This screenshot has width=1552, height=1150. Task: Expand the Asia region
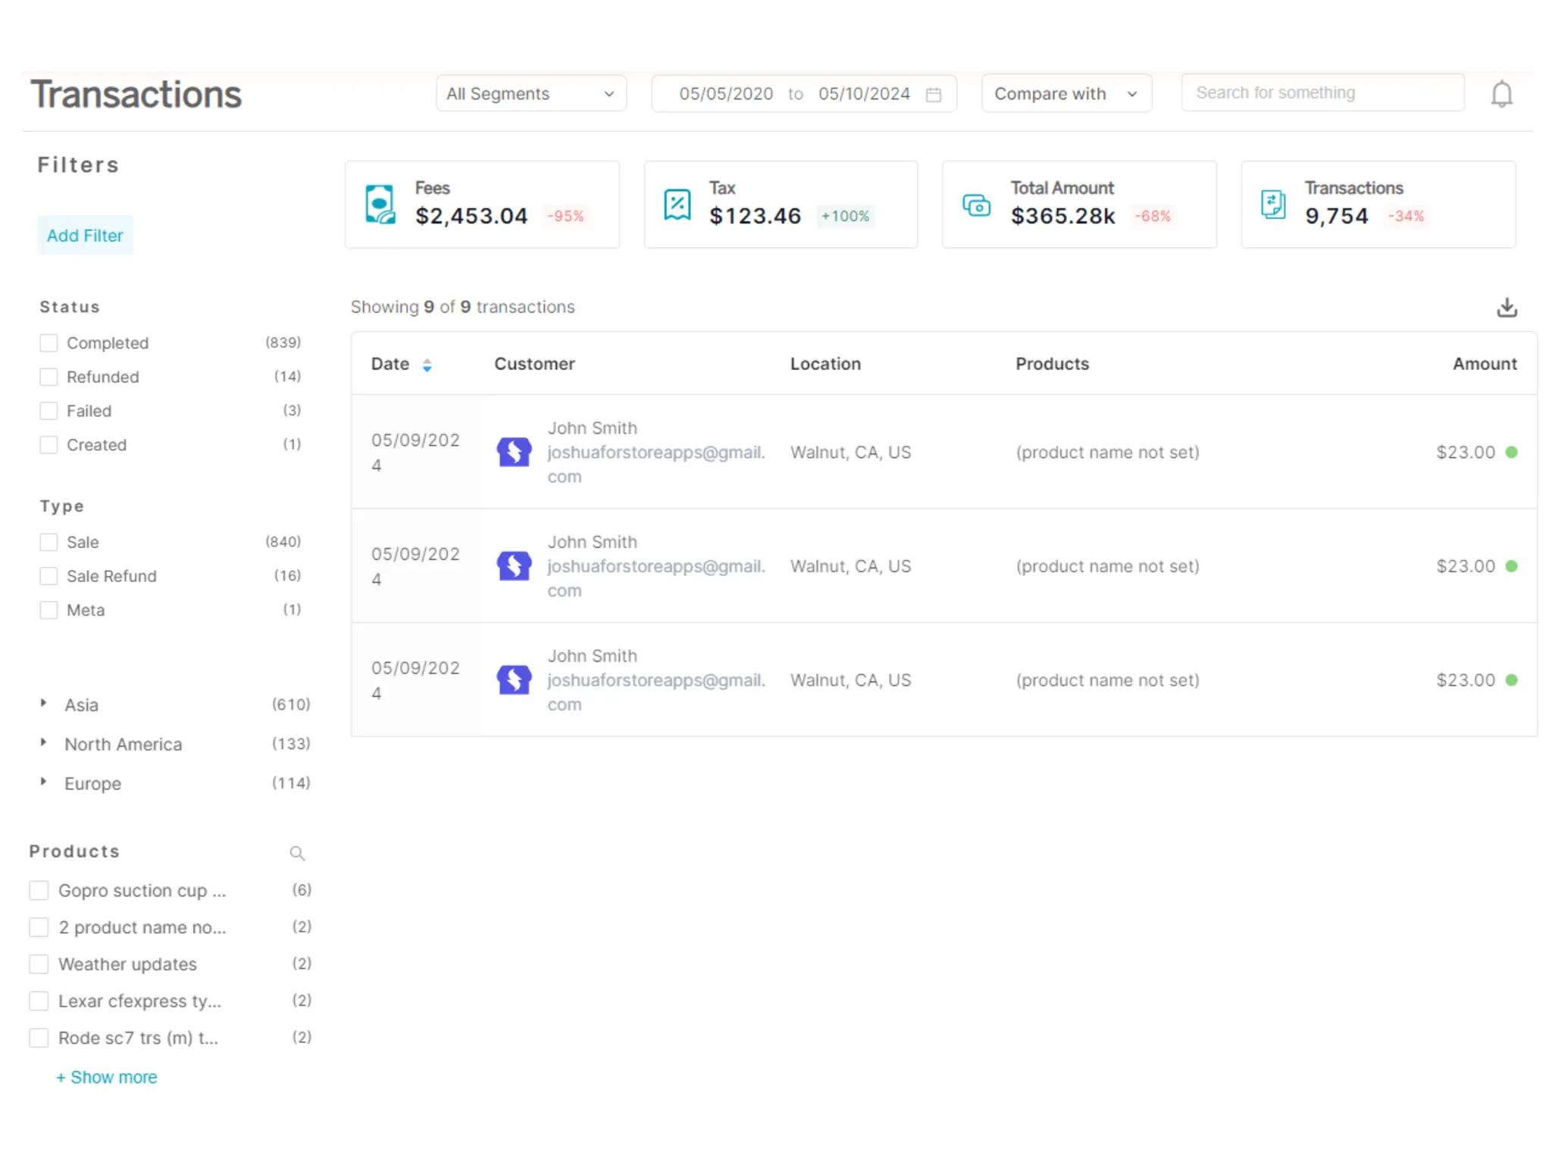43,703
